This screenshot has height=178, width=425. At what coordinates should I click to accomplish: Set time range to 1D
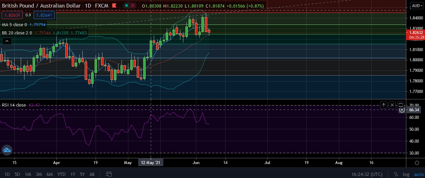(7, 174)
